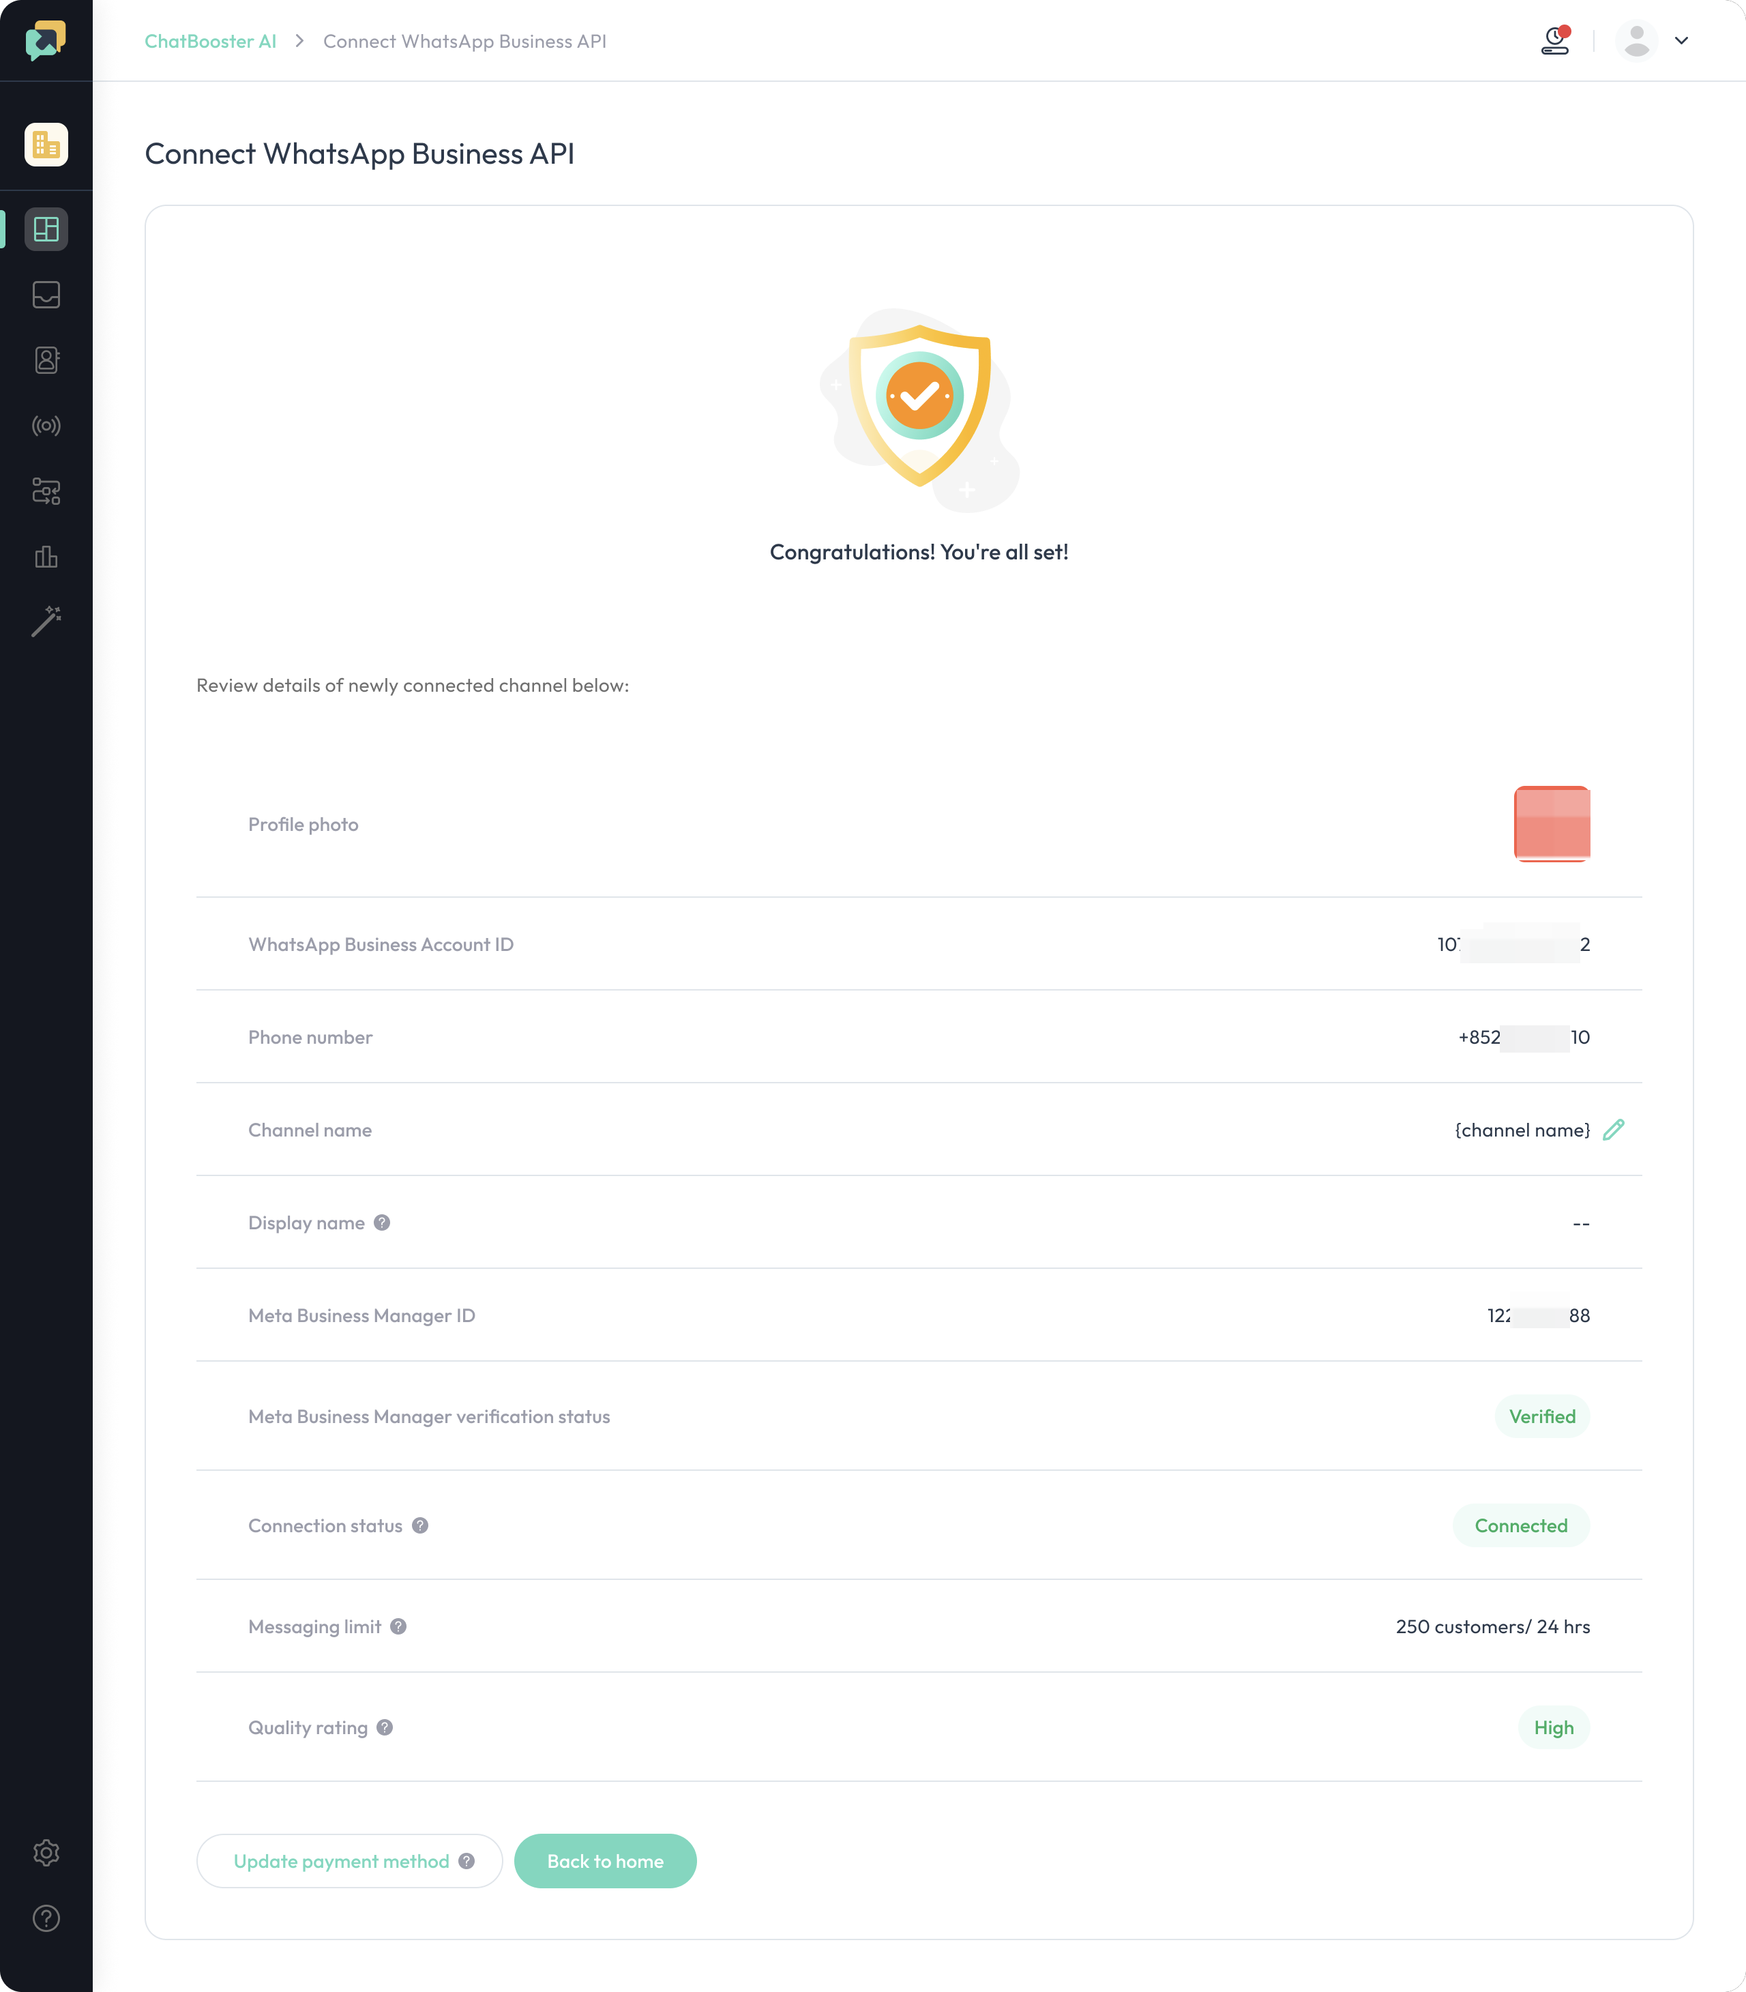
Task: Show the Messaging limit help tooltip
Action: click(398, 1626)
